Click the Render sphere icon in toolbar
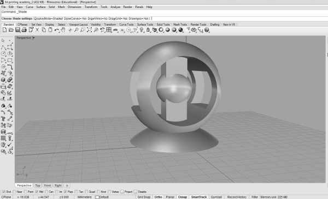Screen dimensions: 328x199 (181, 30)
